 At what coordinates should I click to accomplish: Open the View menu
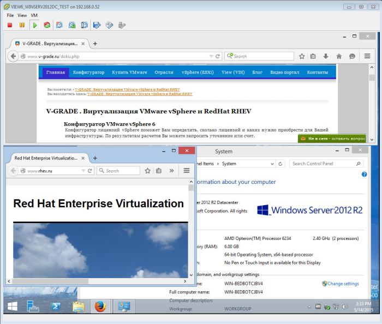click(22, 15)
